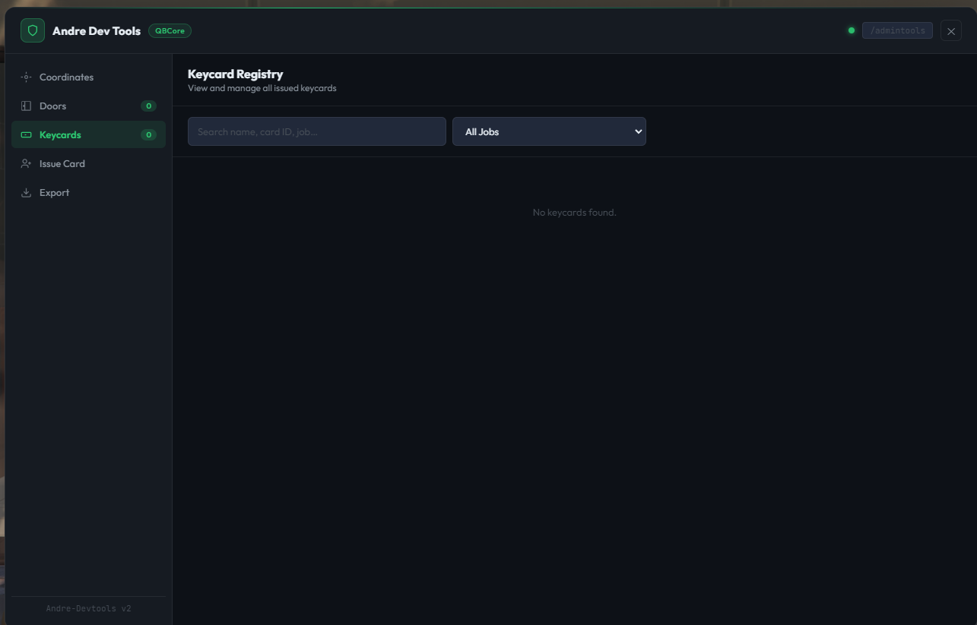Image resolution: width=977 pixels, height=625 pixels.
Task: Open the All Jobs dropdown
Action: tap(549, 131)
